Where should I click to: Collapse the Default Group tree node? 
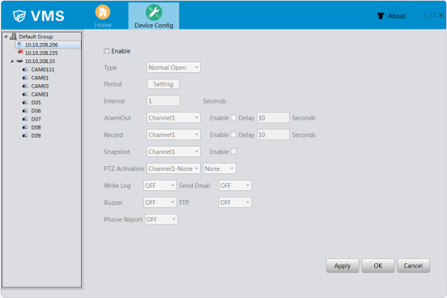[x=6, y=36]
